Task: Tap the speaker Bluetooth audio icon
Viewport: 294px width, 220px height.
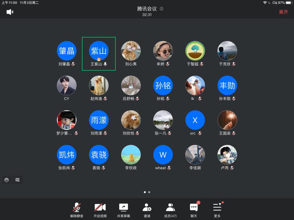Action: tap(10, 12)
